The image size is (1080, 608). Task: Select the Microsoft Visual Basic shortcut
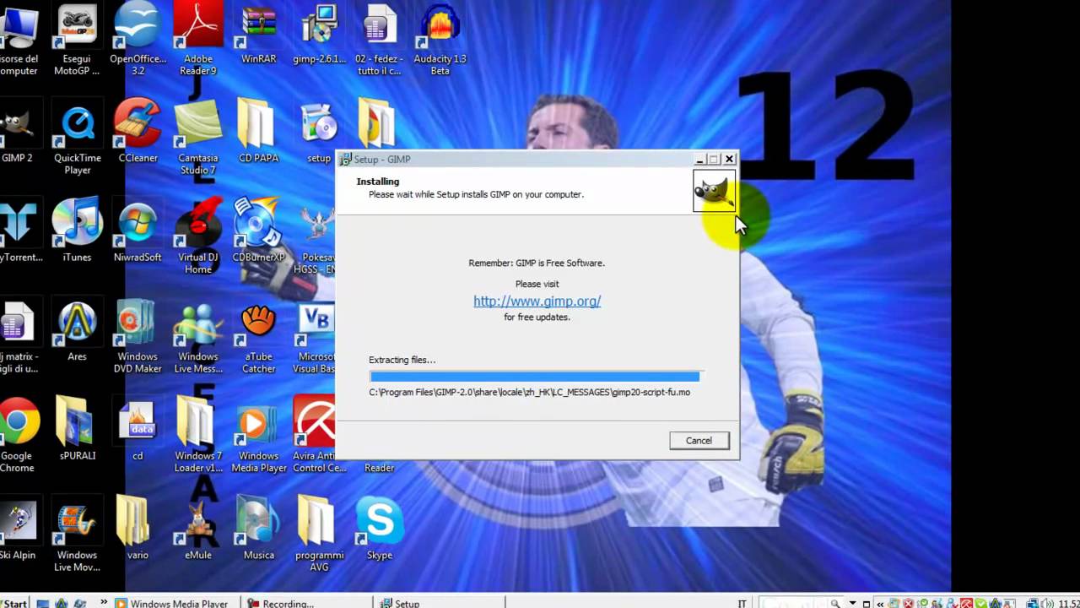[315, 337]
